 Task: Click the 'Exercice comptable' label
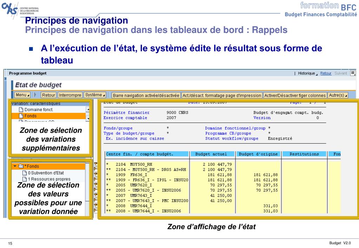point(125,118)
